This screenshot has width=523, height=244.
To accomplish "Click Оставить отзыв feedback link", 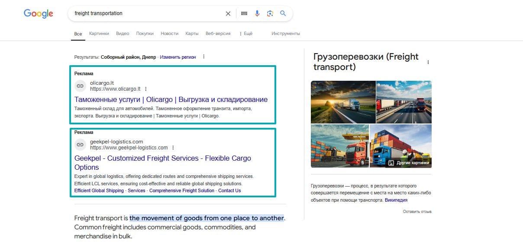I will pos(417,212).
